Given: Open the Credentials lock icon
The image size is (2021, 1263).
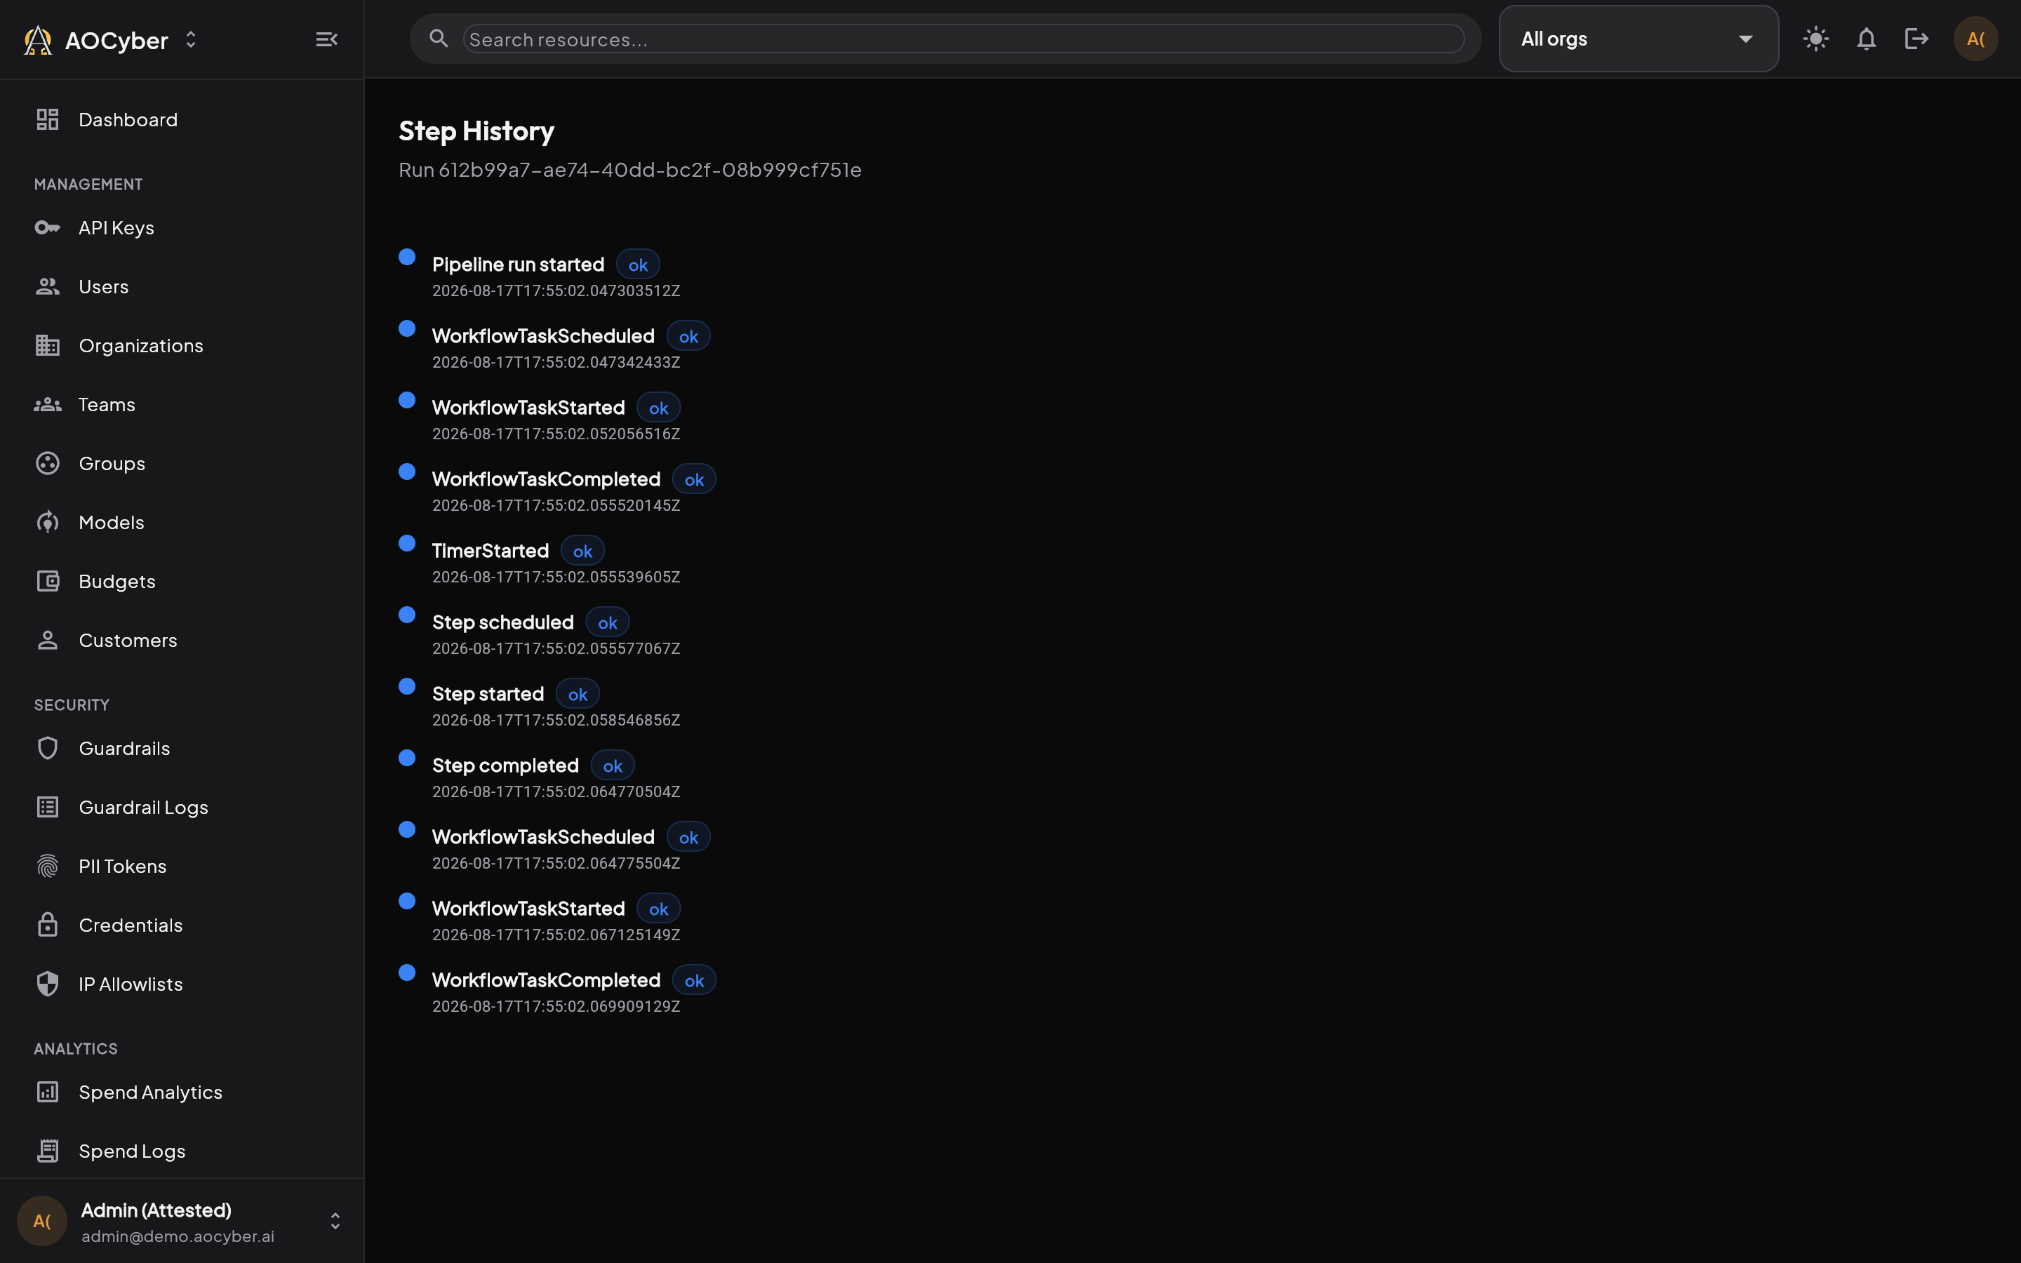Looking at the screenshot, I should tap(48, 925).
